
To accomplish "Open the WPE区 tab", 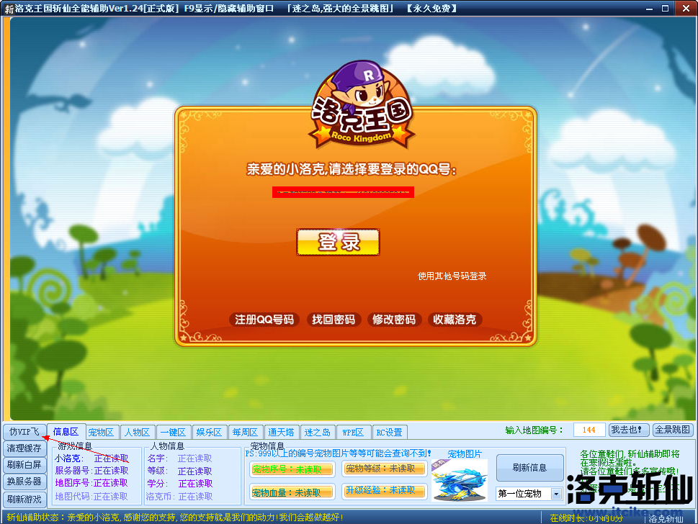I will pos(354,432).
